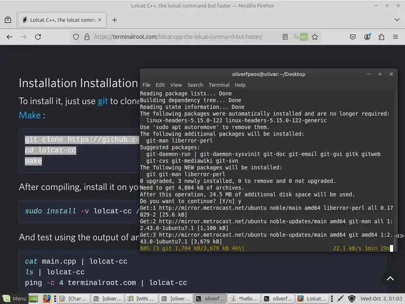Open the clock calendar applet
Image resolution: width=405 pixels, height=304 pixels.
coord(381,298)
